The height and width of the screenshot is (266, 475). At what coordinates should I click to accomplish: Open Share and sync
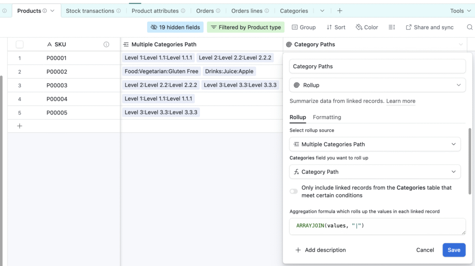[x=430, y=27]
